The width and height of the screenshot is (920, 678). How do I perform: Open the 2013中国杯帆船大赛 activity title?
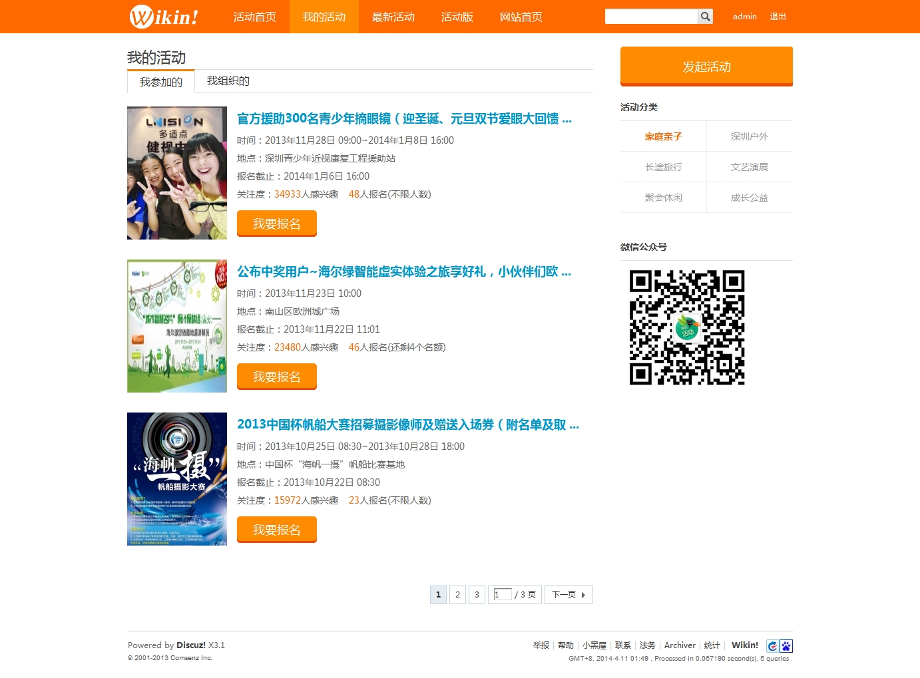click(x=408, y=424)
